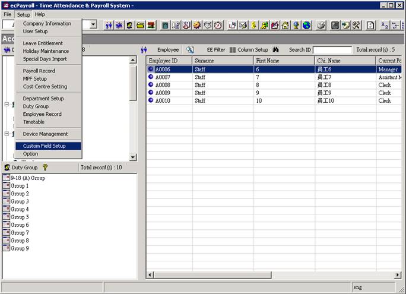Screen dimensions: 406x294
Task: Click the green book toolbar icon
Action: pyautogui.click(x=165, y=26)
